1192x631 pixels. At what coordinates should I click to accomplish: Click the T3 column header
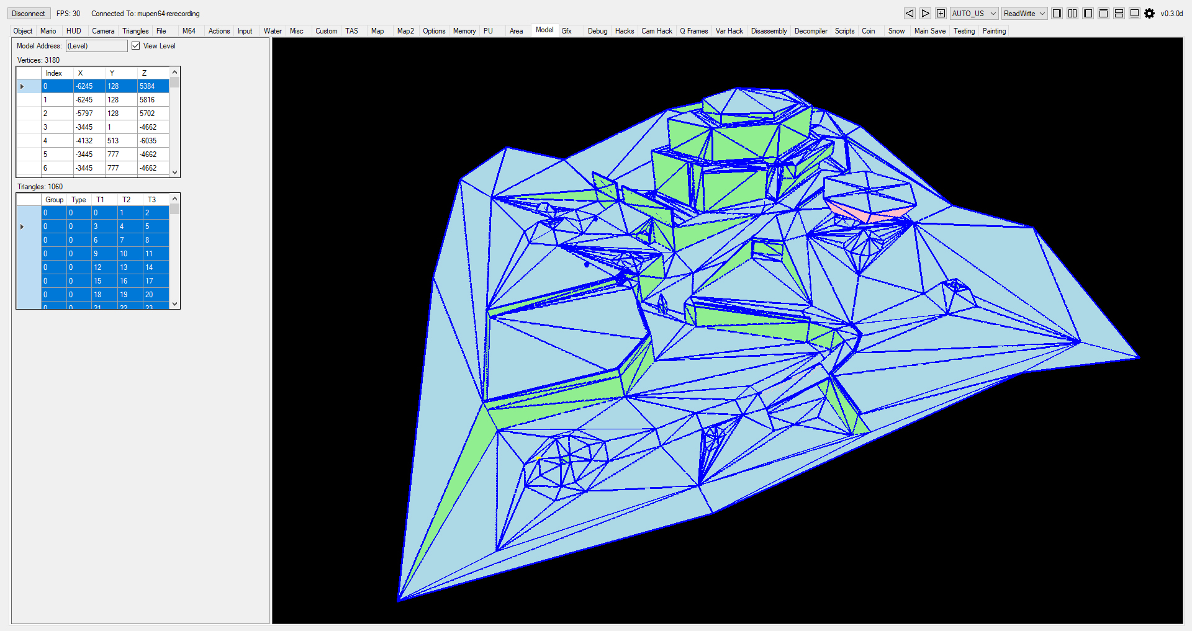(156, 200)
